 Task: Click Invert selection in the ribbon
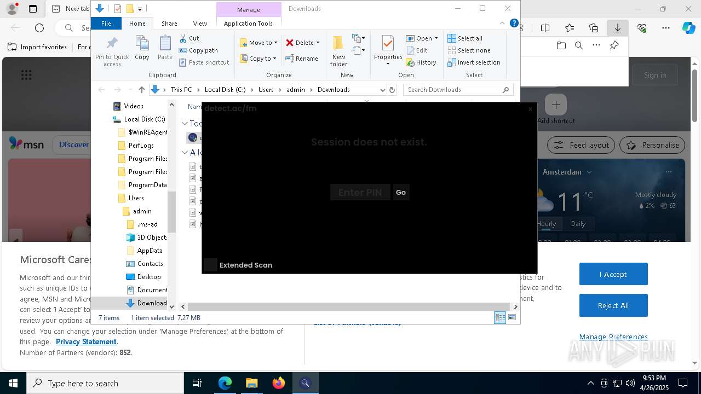474,62
